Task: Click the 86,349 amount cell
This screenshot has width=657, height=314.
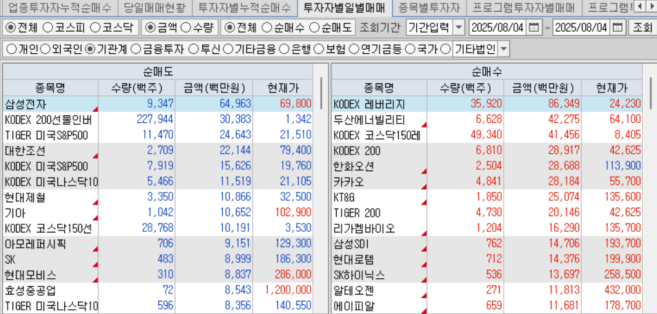Action: pyautogui.click(x=543, y=104)
